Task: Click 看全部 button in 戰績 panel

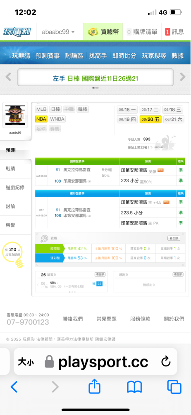Action: (174, 238)
